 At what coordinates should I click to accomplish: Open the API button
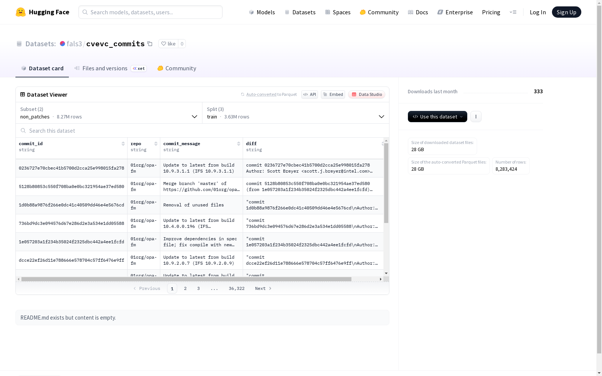310,94
